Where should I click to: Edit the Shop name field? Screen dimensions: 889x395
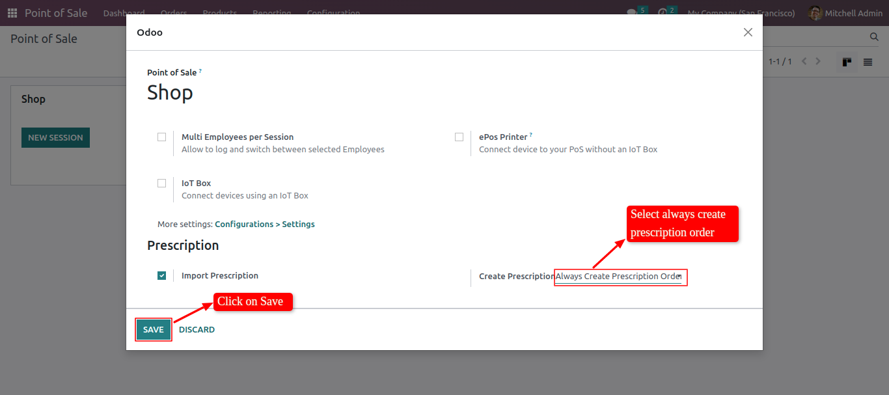[x=170, y=92]
